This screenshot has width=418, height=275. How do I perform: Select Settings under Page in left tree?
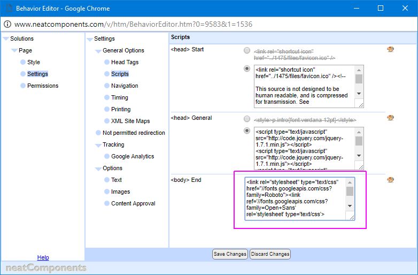37,74
